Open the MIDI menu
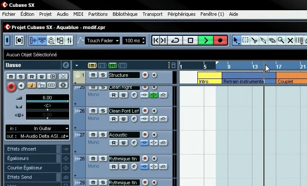The width and height of the screenshot is (307, 186). [x=78, y=14]
